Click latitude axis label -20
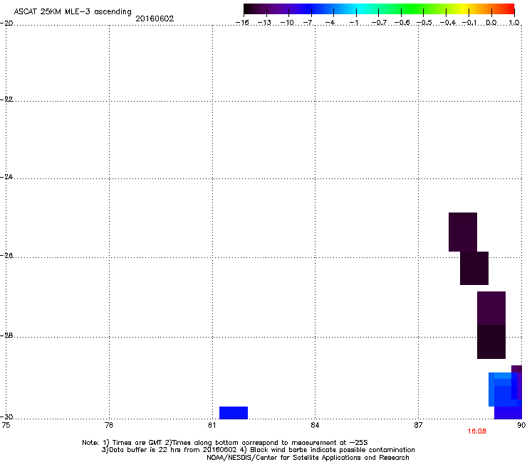Viewport: 527px width, 462px height. coord(6,23)
